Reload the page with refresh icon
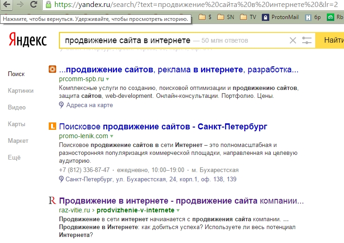This screenshot has width=344, height=243. click(x=33, y=4)
